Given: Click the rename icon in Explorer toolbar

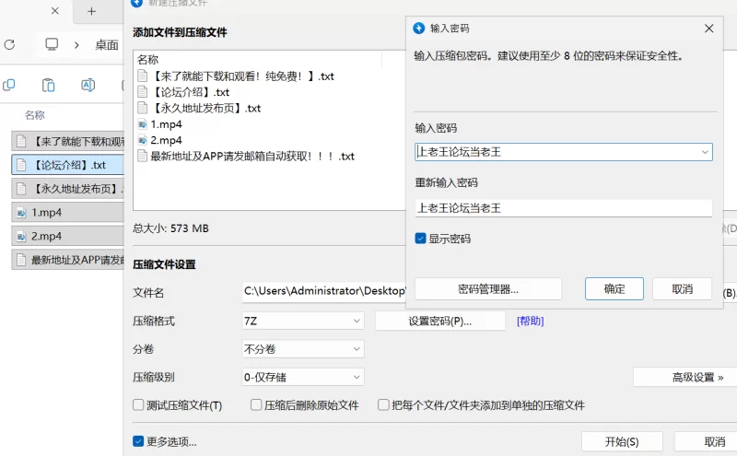Looking at the screenshot, I should point(88,86).
